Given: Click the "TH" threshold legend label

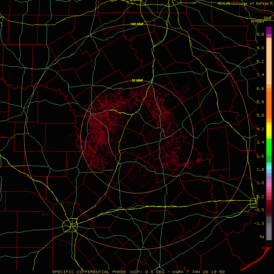Looking at the screenshot, I should click(262, 237).
